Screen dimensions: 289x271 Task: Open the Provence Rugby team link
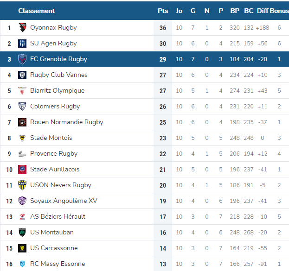click(54, 154)
